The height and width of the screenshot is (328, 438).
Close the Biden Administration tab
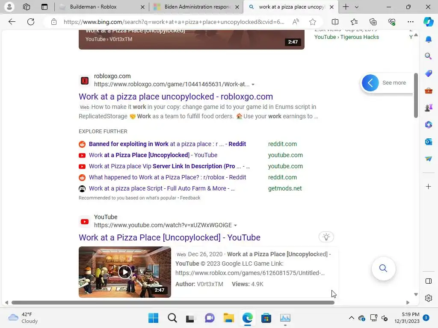pos(237,7)
